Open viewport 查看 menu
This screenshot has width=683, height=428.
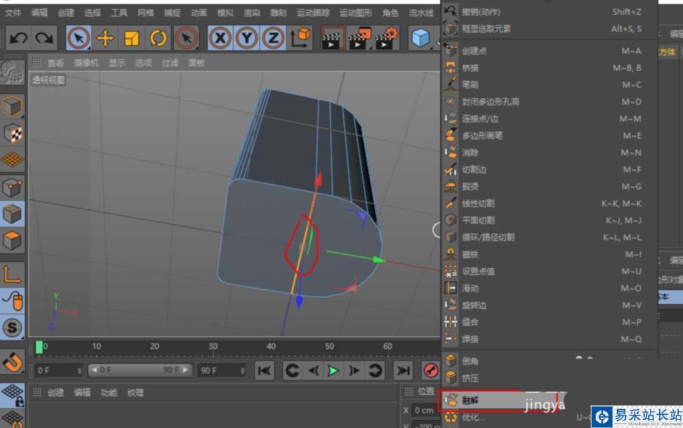point(56,63)
